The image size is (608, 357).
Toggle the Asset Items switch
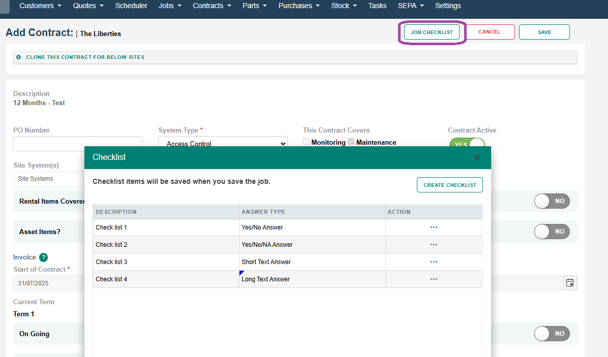(552, 232)
